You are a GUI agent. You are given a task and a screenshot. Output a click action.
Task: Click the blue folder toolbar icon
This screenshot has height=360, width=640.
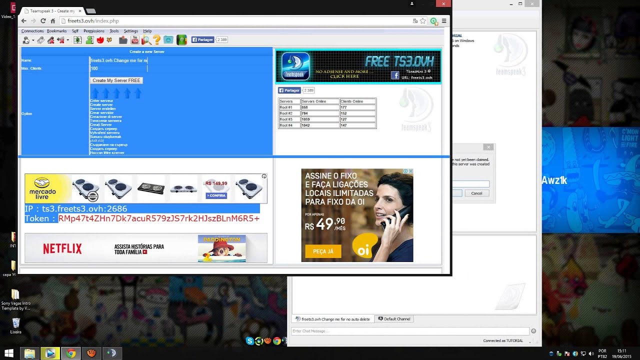click(169, 40)
